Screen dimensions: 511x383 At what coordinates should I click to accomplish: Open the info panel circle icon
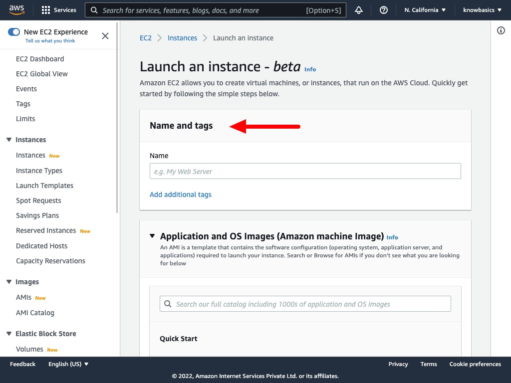click(501, 30)
